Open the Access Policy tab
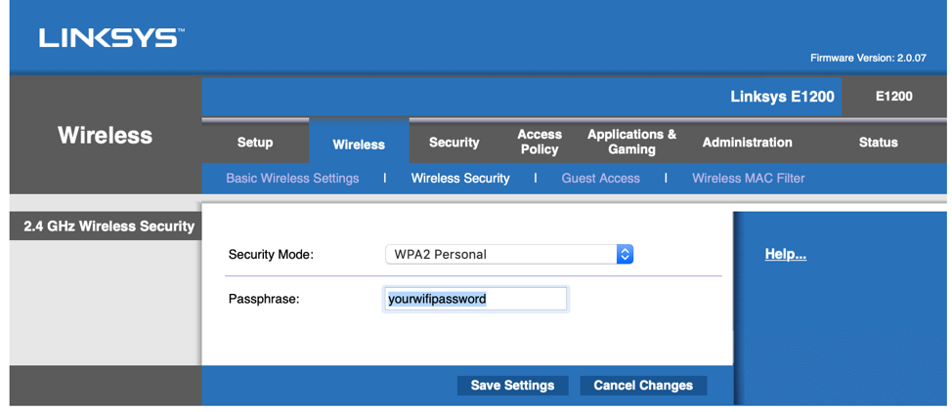Viewport: 952px width, 412px height. coord(540,142)
